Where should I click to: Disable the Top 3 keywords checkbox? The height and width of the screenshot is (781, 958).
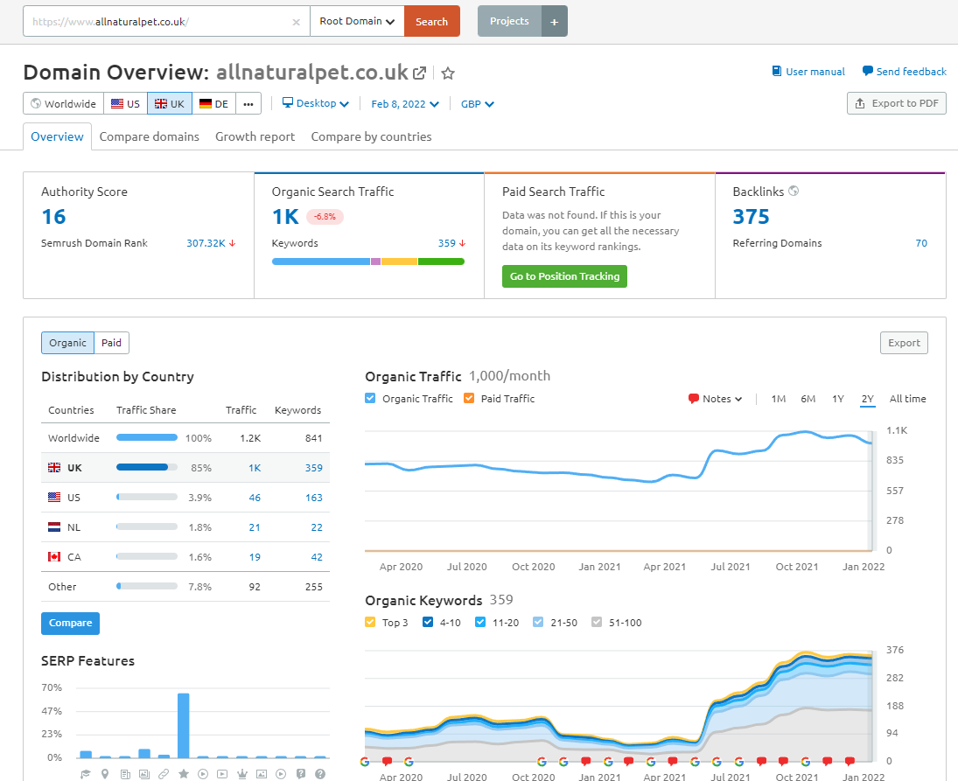click(x=370, y=623)
